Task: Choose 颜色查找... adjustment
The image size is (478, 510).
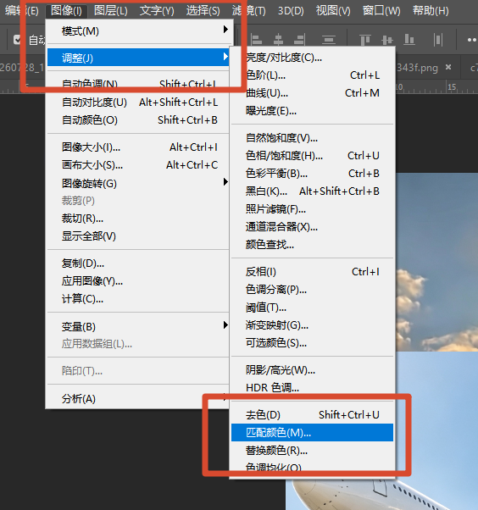Action: (312, 245)
